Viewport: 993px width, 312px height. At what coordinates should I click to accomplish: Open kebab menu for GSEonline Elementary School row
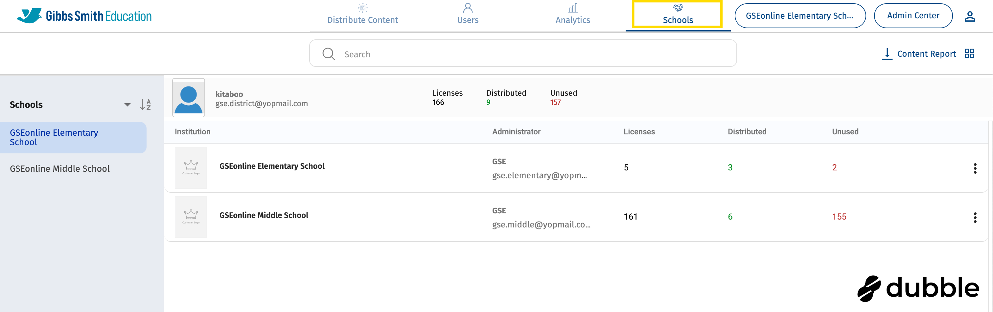(x=975, y=168)
